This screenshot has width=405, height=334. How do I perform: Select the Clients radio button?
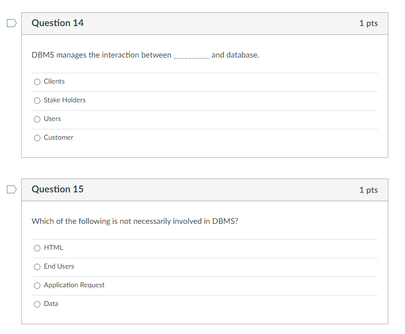pyautogui.click(x=37, y=81)
